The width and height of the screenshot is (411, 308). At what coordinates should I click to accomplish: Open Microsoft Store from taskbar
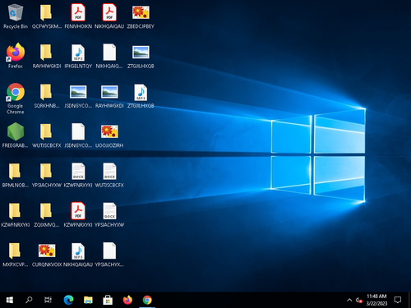coord(108,300)
